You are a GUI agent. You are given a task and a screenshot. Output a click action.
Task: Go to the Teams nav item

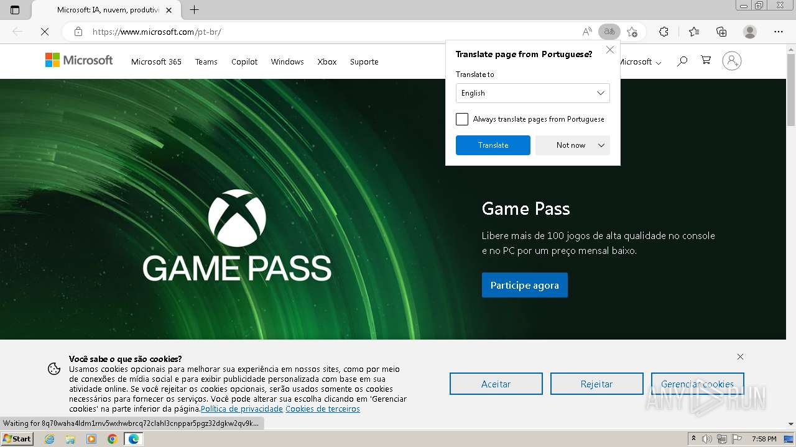pyautogui.click(x=206, y=61)
